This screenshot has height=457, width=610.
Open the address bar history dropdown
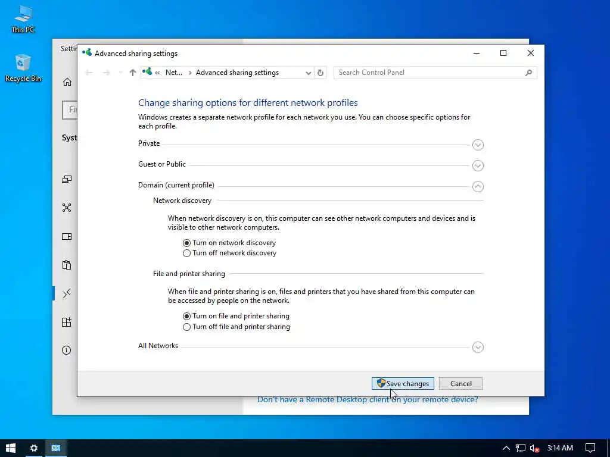click(x=308, y=73)
